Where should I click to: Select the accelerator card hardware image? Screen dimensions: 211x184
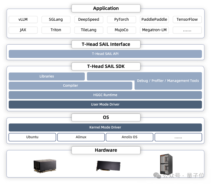108,166
